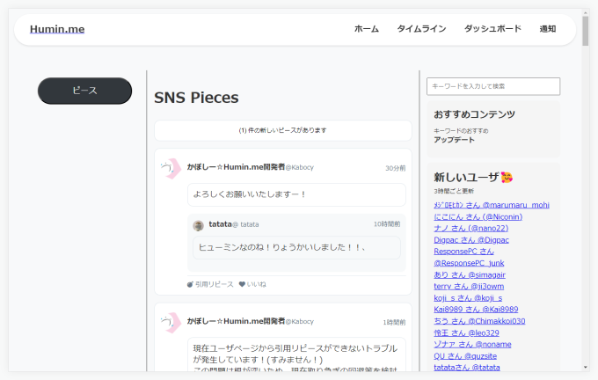This screenshot has height=380, width=598.
Task: Open user link Digpac さん @Digpac
Action: (x=471, y=240)
